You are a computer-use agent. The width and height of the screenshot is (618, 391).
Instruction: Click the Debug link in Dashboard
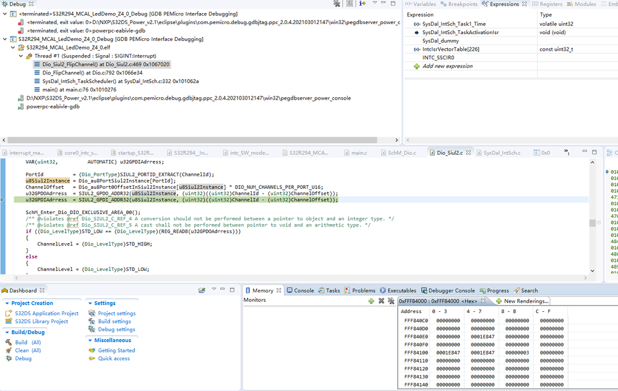coord(24,359)
